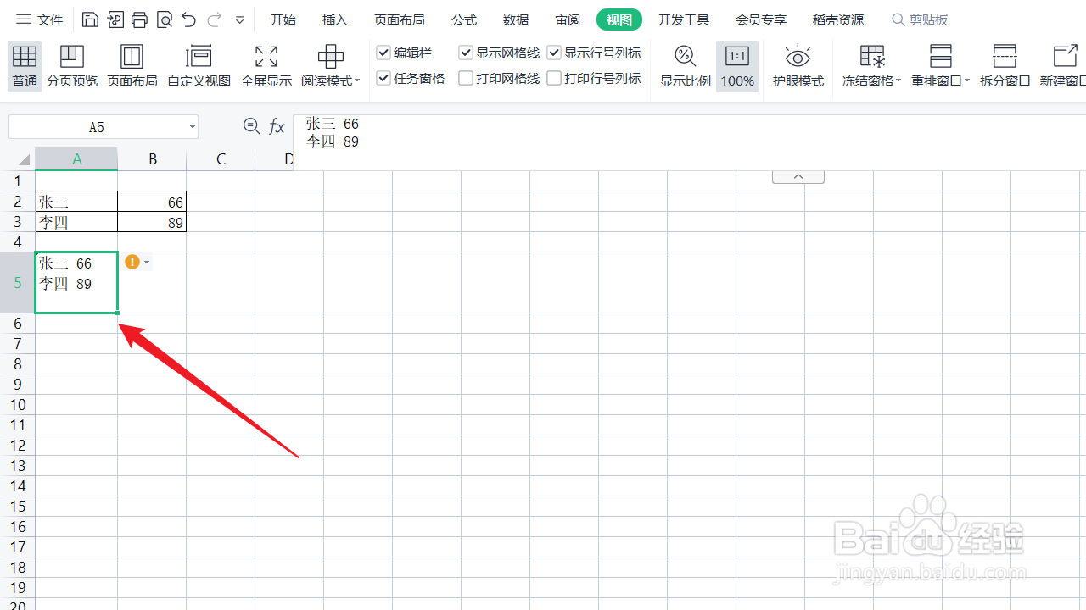This screenshot has width=1086, height=610.
Task: Select row 2 header
Action: [18, 202]
